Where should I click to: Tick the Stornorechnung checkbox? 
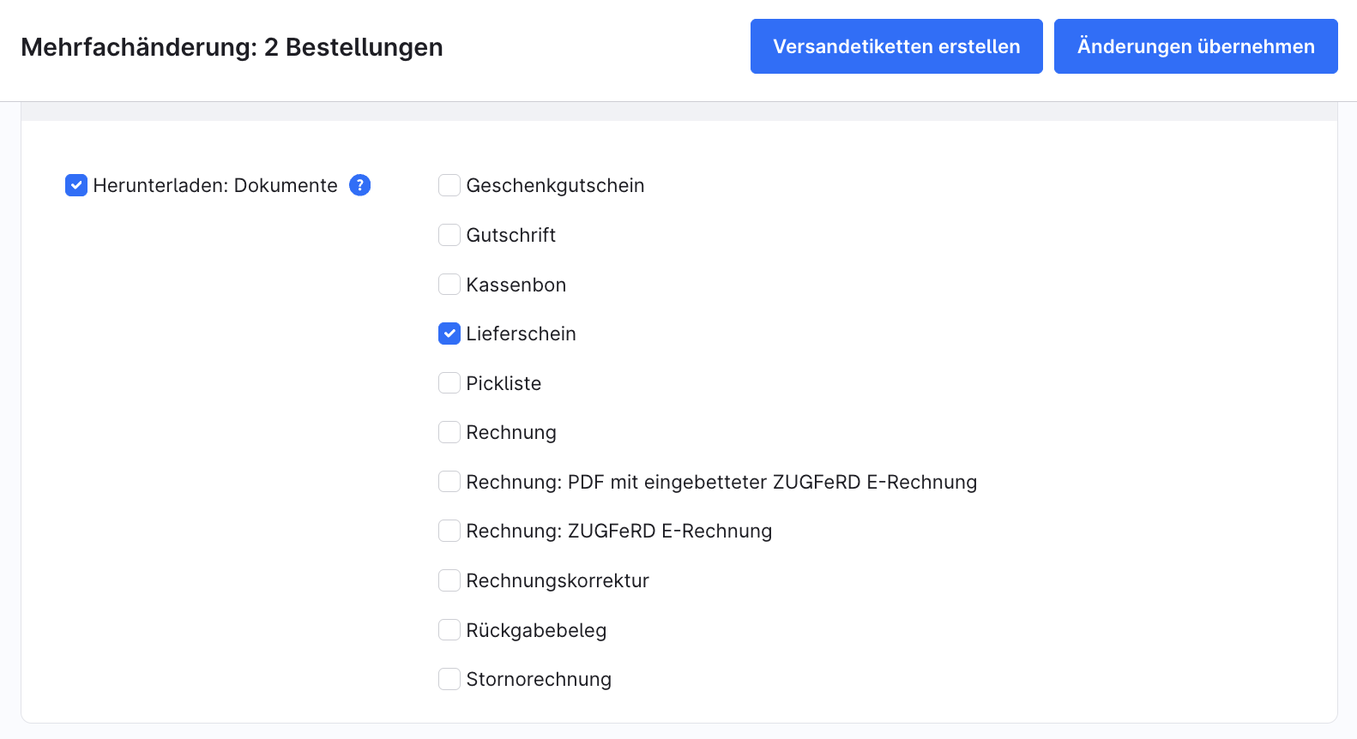(x=449, y=679)
